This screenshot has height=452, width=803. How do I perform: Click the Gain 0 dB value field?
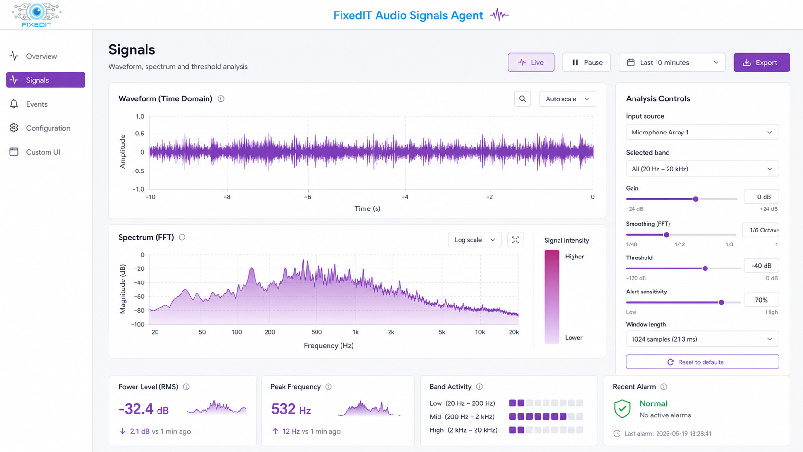(761, 197)
